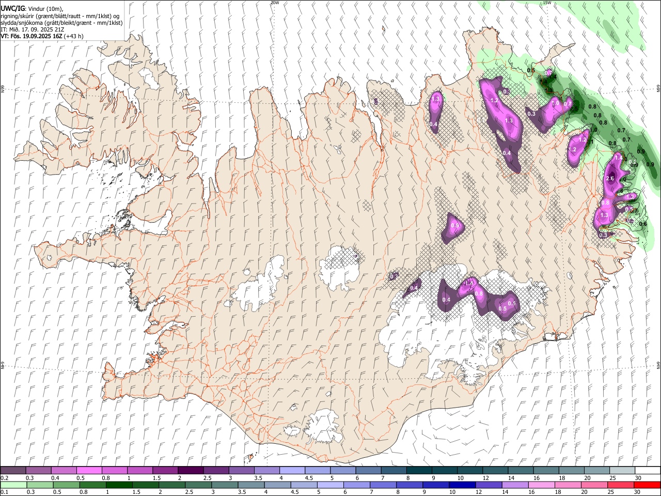
Task: Click the rain legend swatch labeled 0.5
Action: 66,485
